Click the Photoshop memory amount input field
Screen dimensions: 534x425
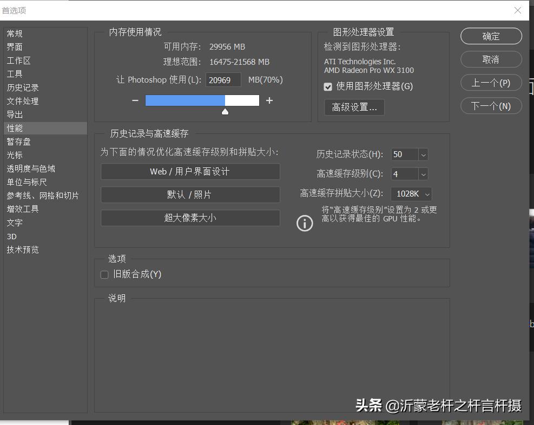pyautogui.click(x=223, y=80)
